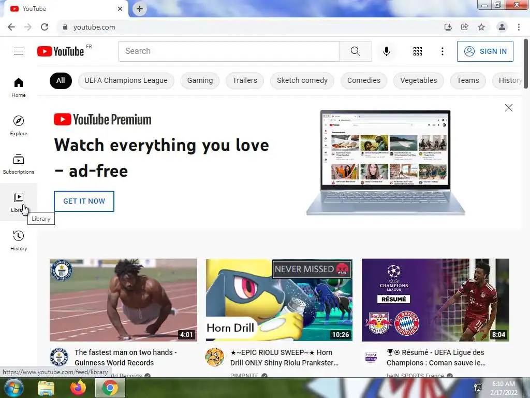The image size is (530, 398).
Task: Open the Windows Start menu
Action: [x=13, y=388]
